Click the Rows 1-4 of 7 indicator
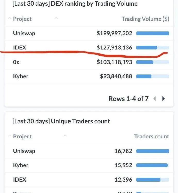Image resolution: width=178 pixels, height=193 pixels. click(128, 99)
